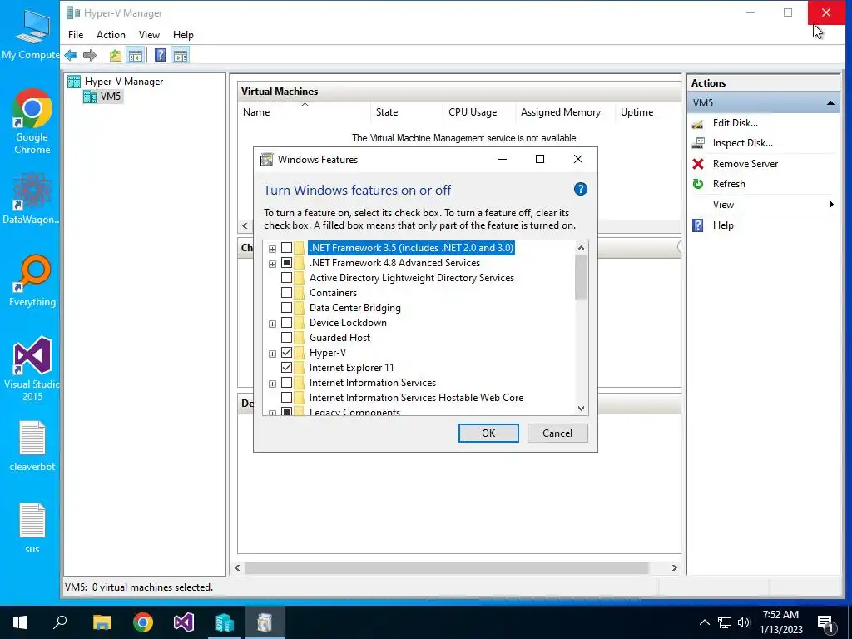Viewport: 852px width, 639px height.
Task: Toggle Show/Hide Console Tree toolbar icon
Action: click(x=136, y=55)
